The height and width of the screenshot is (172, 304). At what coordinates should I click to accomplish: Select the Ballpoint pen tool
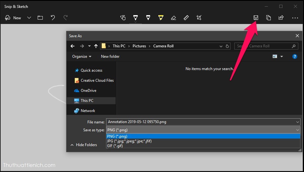(136, 18)
